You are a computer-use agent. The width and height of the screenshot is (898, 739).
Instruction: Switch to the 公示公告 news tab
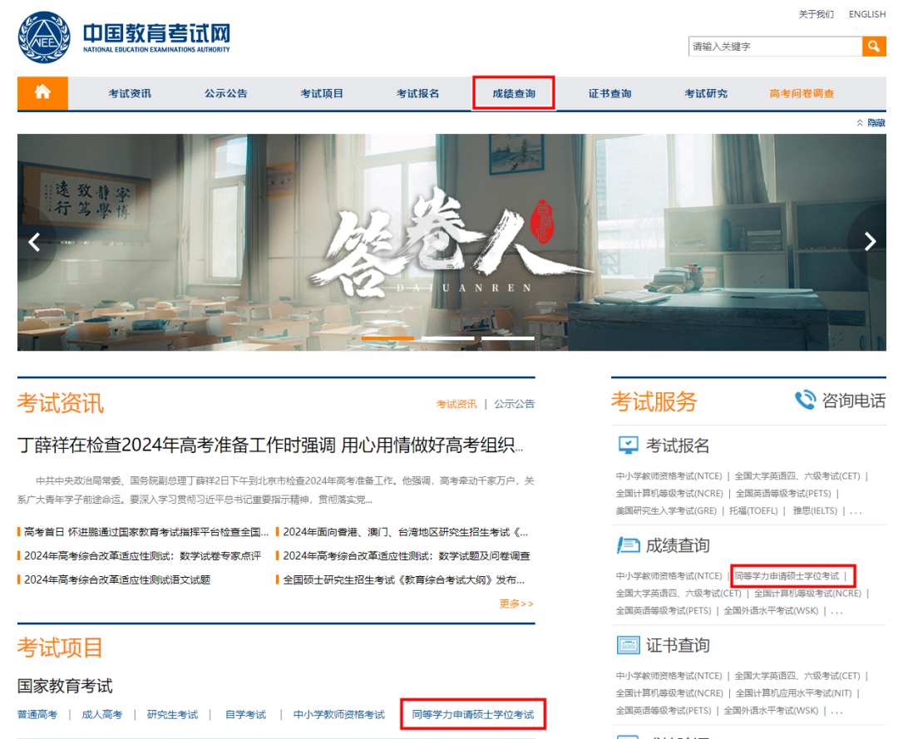click(514, 404)
